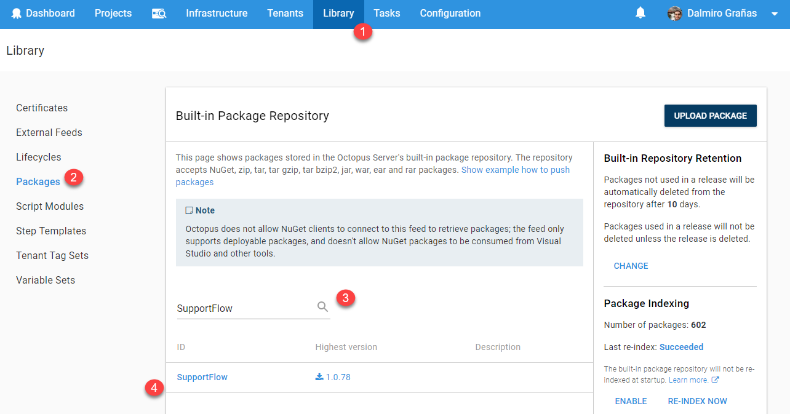Click the Note heading in the info box
The height and width of the screenshot is (414, 790).
201,210
